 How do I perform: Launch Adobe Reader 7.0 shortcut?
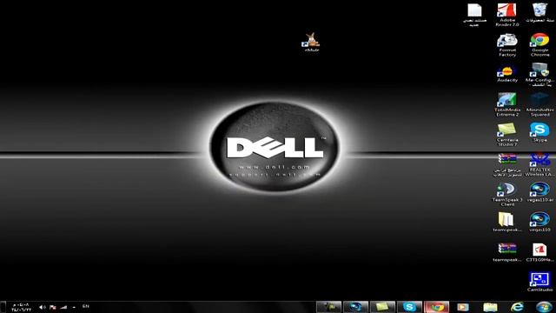[x=507, y=15]
